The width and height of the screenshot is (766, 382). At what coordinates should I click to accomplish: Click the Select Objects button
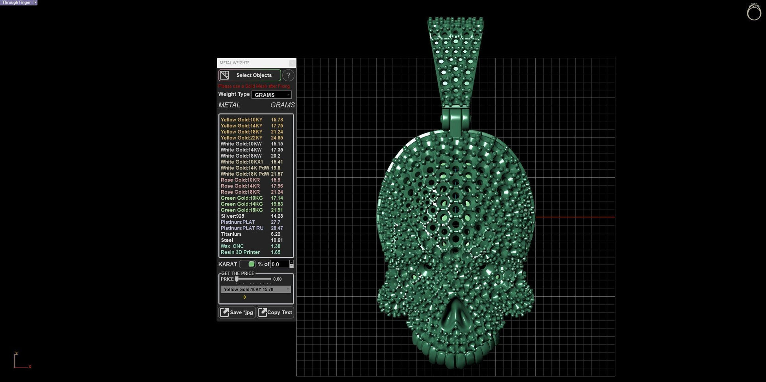pyautogui.click(x=250, y=75)
